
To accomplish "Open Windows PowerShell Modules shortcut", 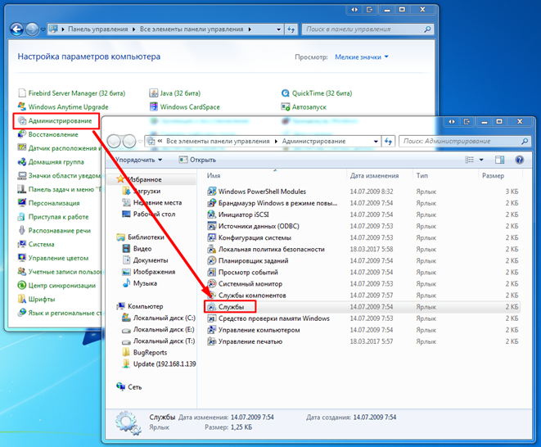I will pyautogui.click(x=262, y=192).
